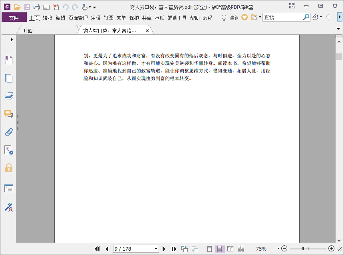
Task: Zoom out with the minus button
Action: 284,249
